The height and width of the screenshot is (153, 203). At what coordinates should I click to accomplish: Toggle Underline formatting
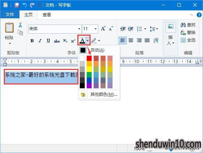click(x=48, y=41)
